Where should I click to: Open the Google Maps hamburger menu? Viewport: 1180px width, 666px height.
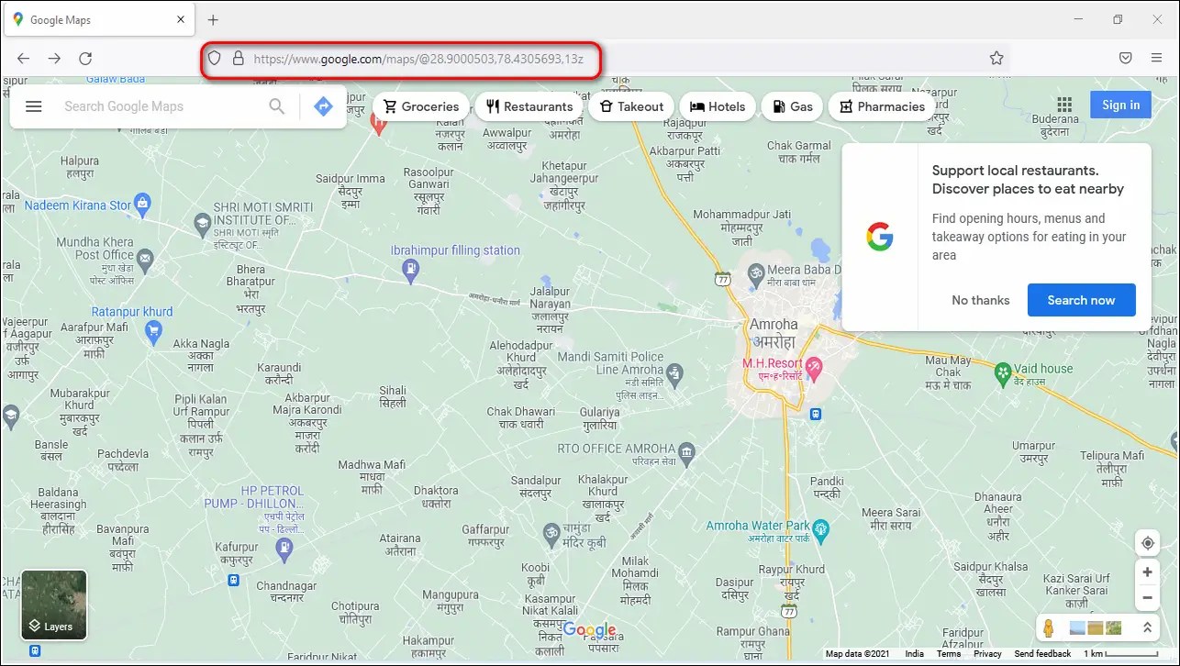pyautogui.click(x=34, y=106)
